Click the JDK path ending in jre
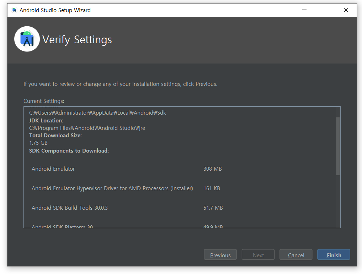362x275 pixels. (x=87, y=128)
